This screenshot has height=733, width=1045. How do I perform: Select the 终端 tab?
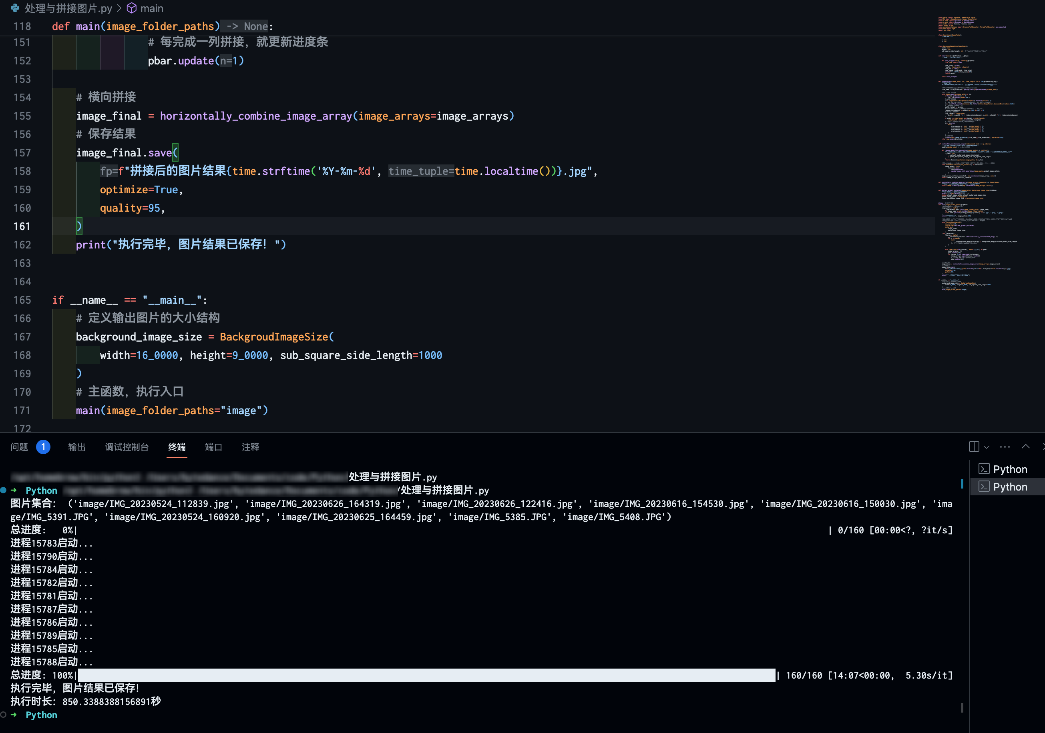(x=177, y=447)
